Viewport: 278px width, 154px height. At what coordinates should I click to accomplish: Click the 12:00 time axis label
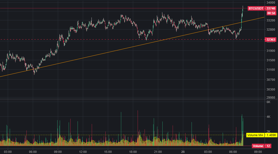coord(83,152)
